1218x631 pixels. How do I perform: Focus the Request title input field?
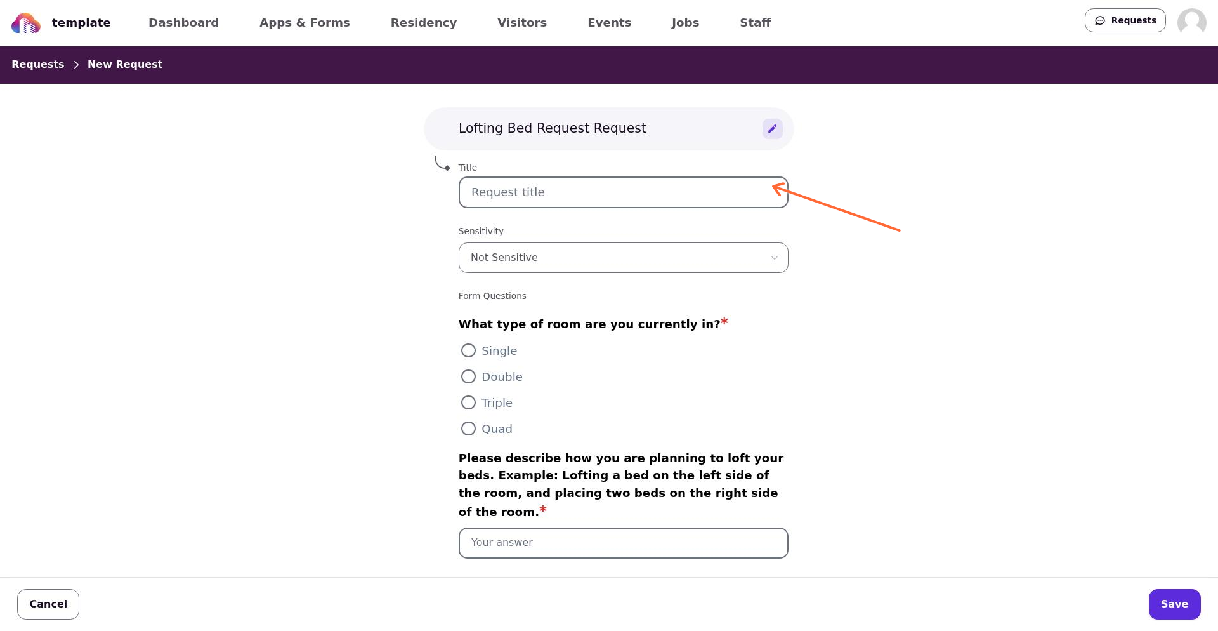(623, 192)
